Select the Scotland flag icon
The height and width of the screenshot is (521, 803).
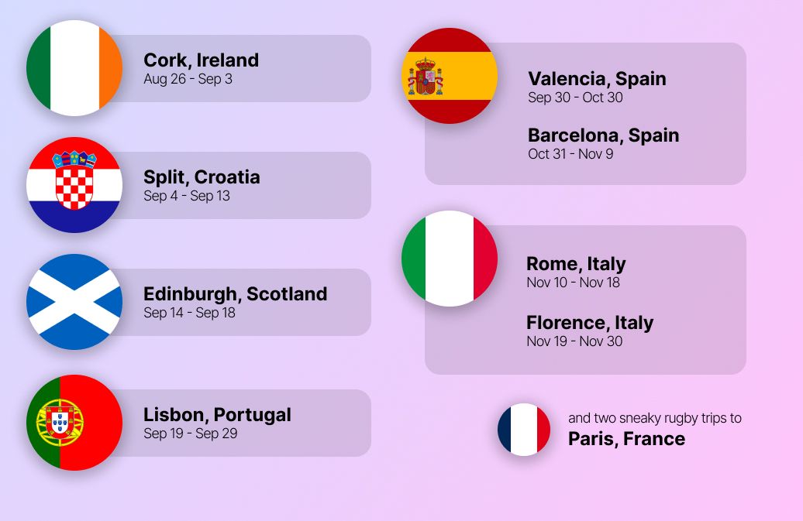pyautogui.click(x=74, y=302)
